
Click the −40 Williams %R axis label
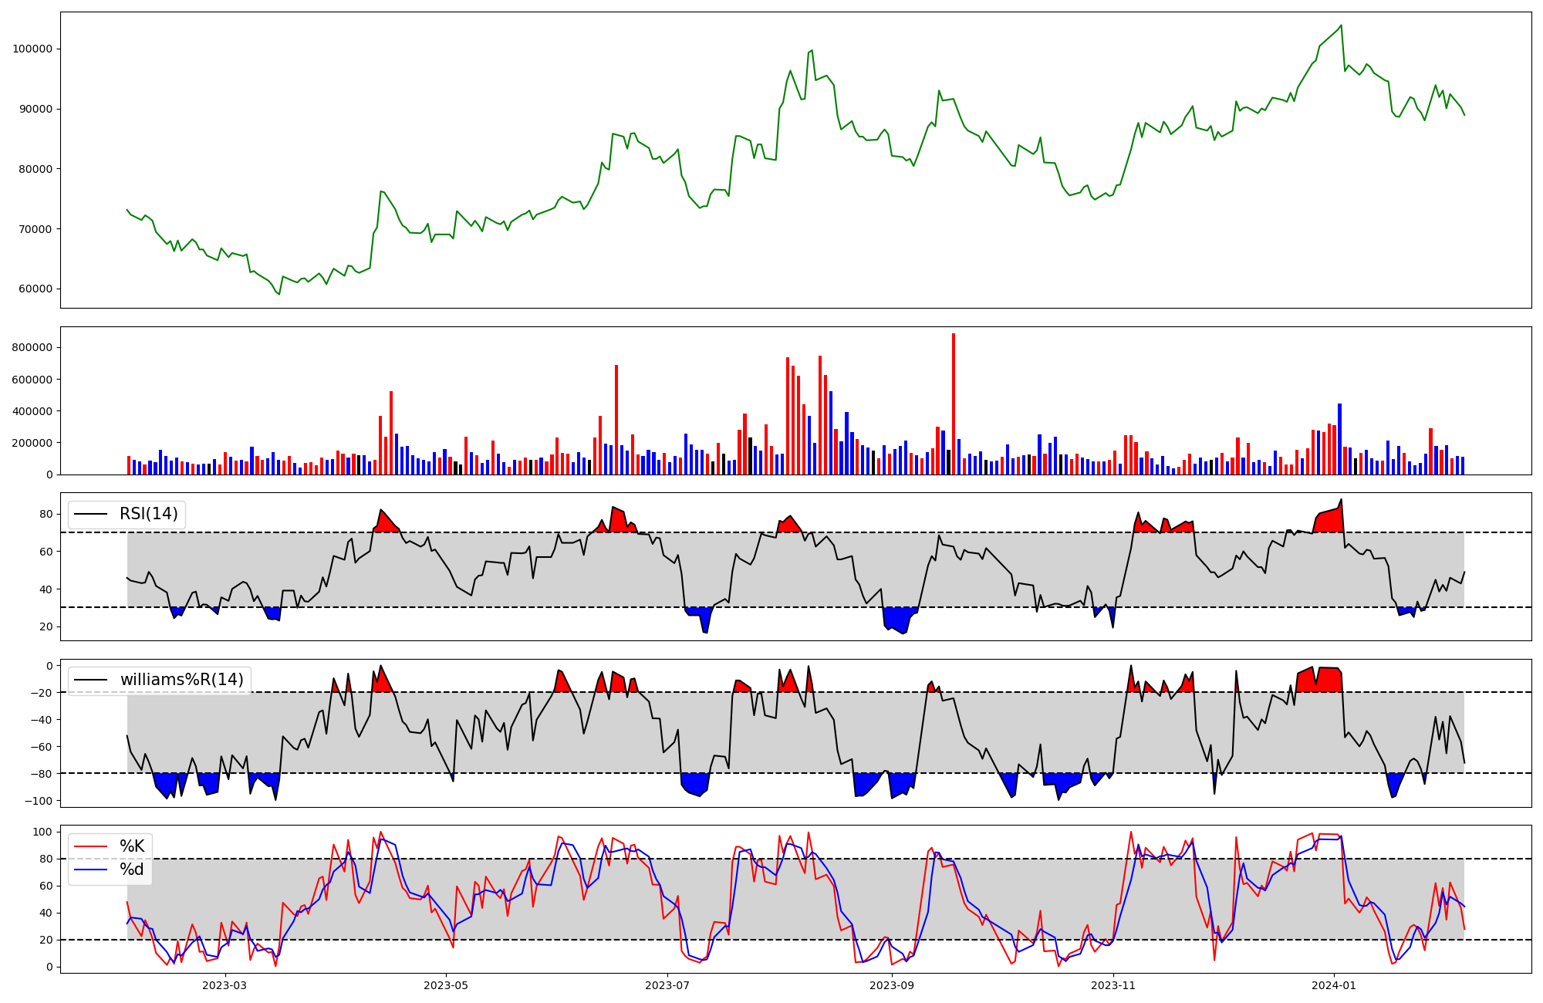pyautogui.click(x=41, y=720)
